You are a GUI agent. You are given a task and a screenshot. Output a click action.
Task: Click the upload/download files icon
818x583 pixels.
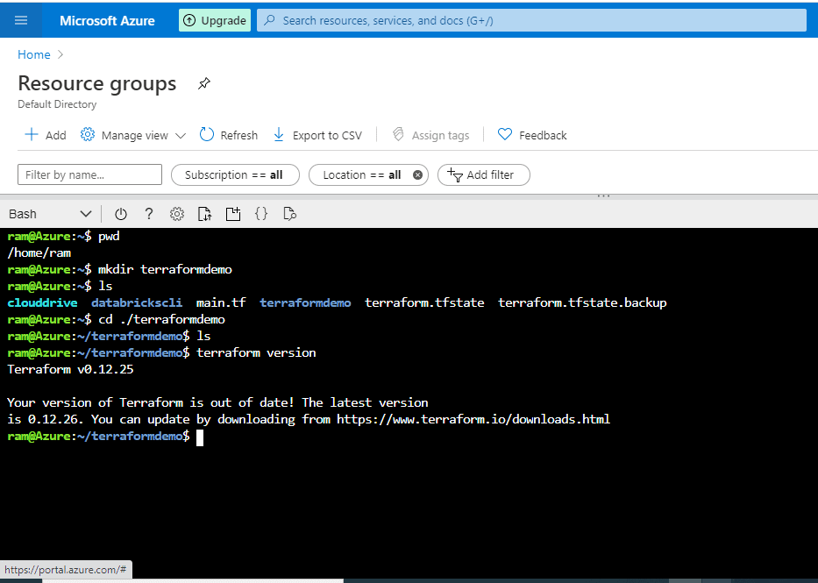click(x=204, y=214)
